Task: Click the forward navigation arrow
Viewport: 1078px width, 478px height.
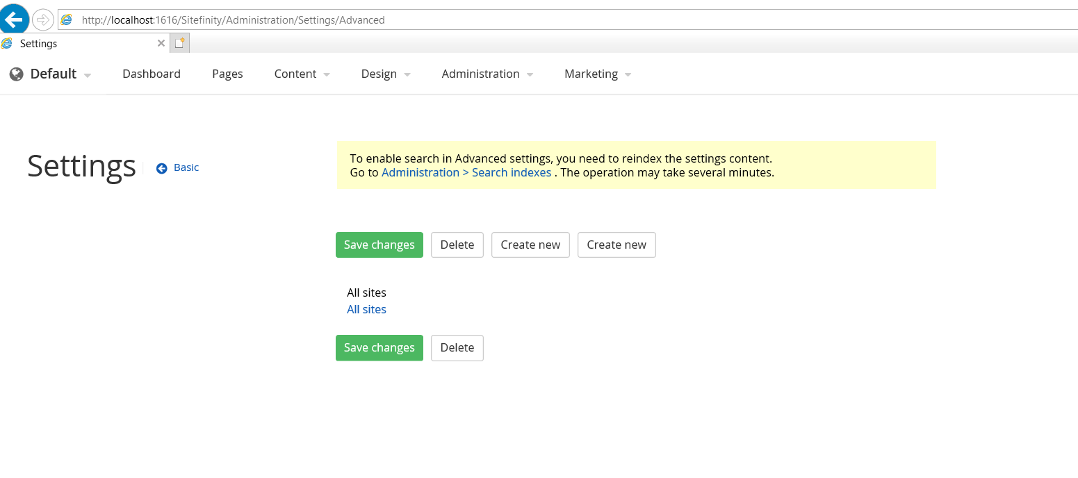Action: point(42,19)
